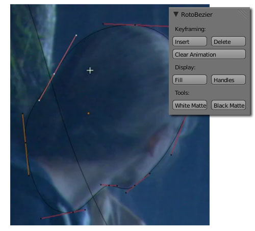Viewport: 255px width, 231px height.
Task: Click the upper white handle endpoint
Action: pos(76,35)
